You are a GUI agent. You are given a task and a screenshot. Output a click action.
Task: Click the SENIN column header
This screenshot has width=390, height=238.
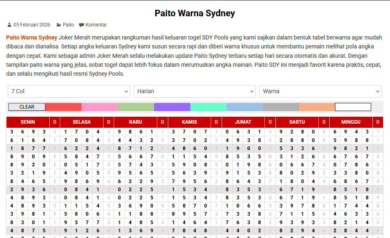click(28, 122)
